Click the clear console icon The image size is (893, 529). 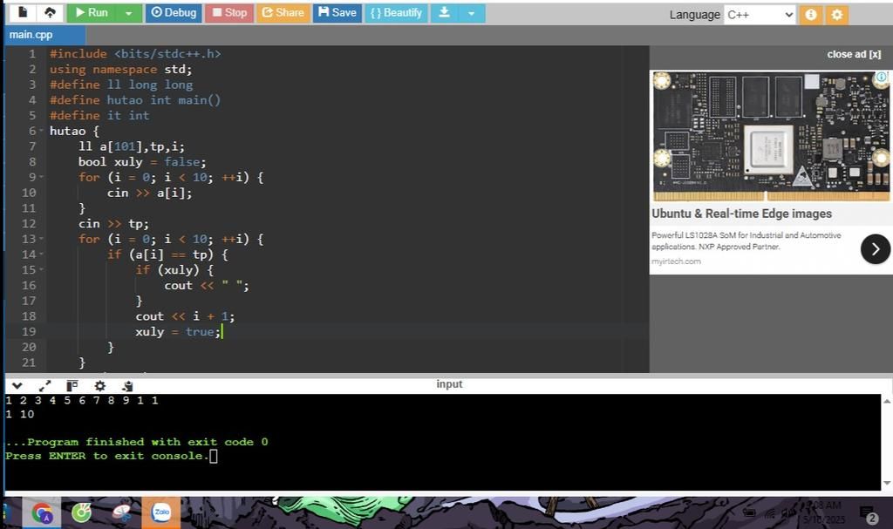tap(127, 385)
